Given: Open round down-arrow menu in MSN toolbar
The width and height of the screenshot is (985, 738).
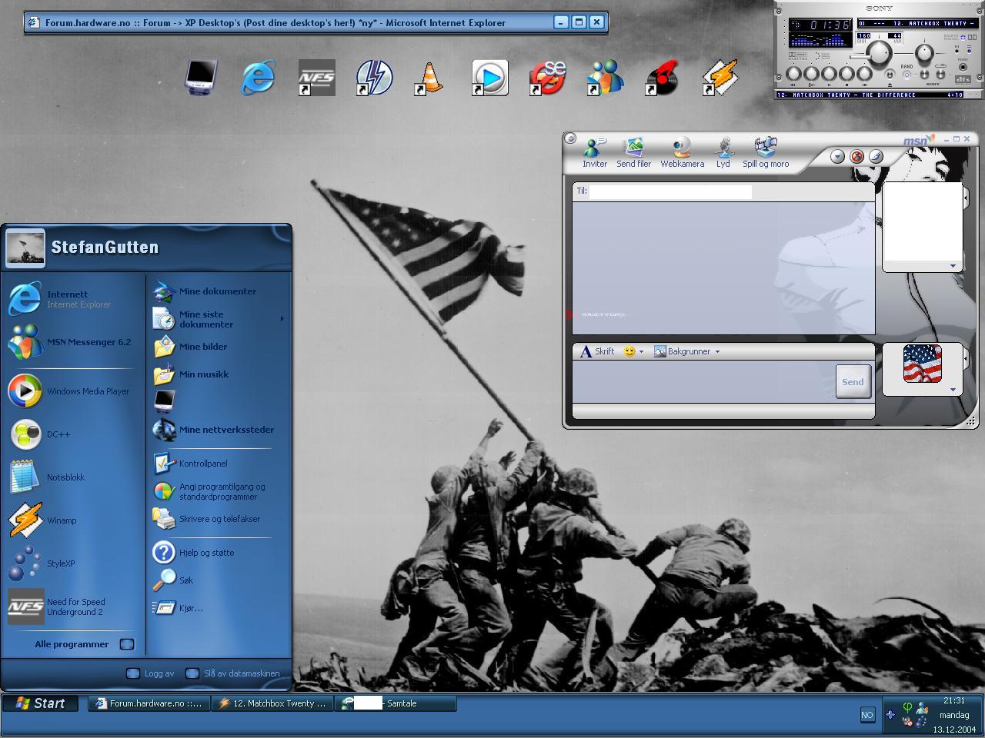Looking at the screenshot, I should tap(838, 157).
